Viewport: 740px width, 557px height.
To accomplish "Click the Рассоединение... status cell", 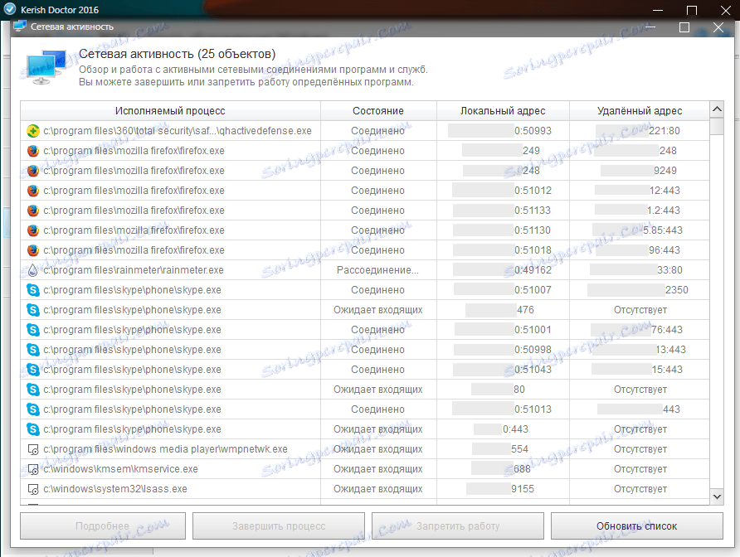I will [x=378, y=270].
